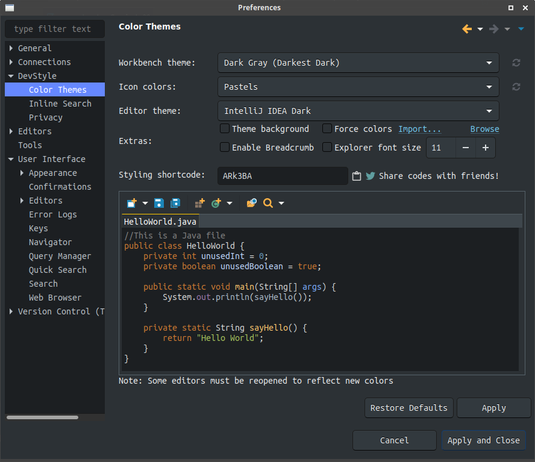Open the Import... link
535x462 pixels.
tap(420, 129)
